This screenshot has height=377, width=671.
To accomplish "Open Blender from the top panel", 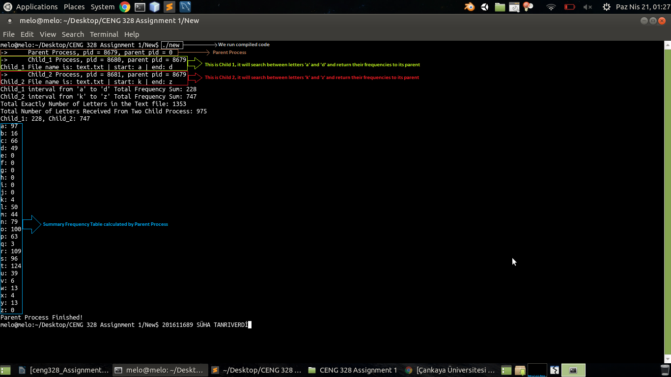I will (470, 7).
